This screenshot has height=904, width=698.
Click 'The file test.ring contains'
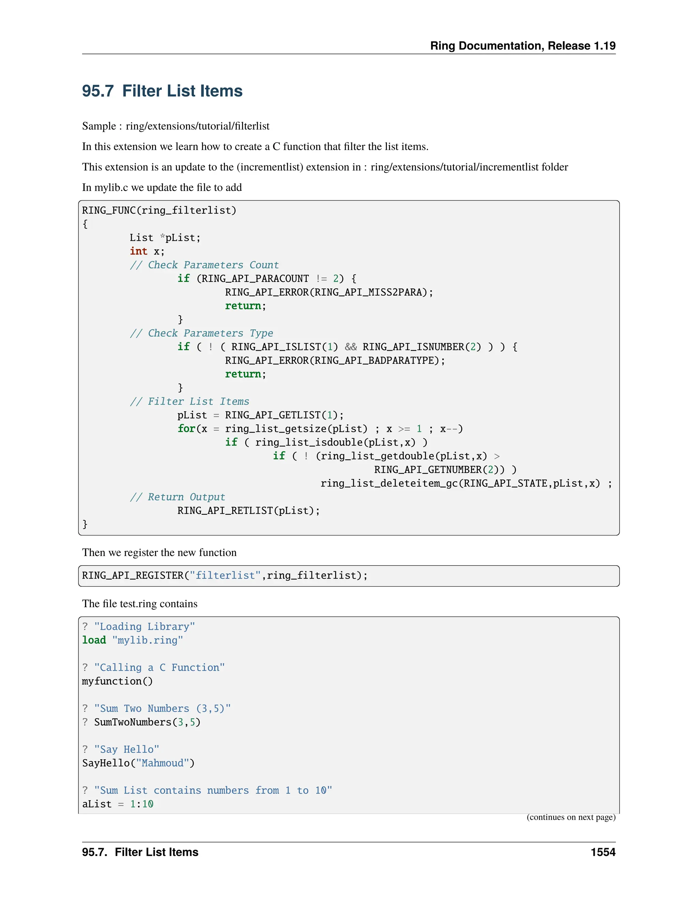point(140,604)
